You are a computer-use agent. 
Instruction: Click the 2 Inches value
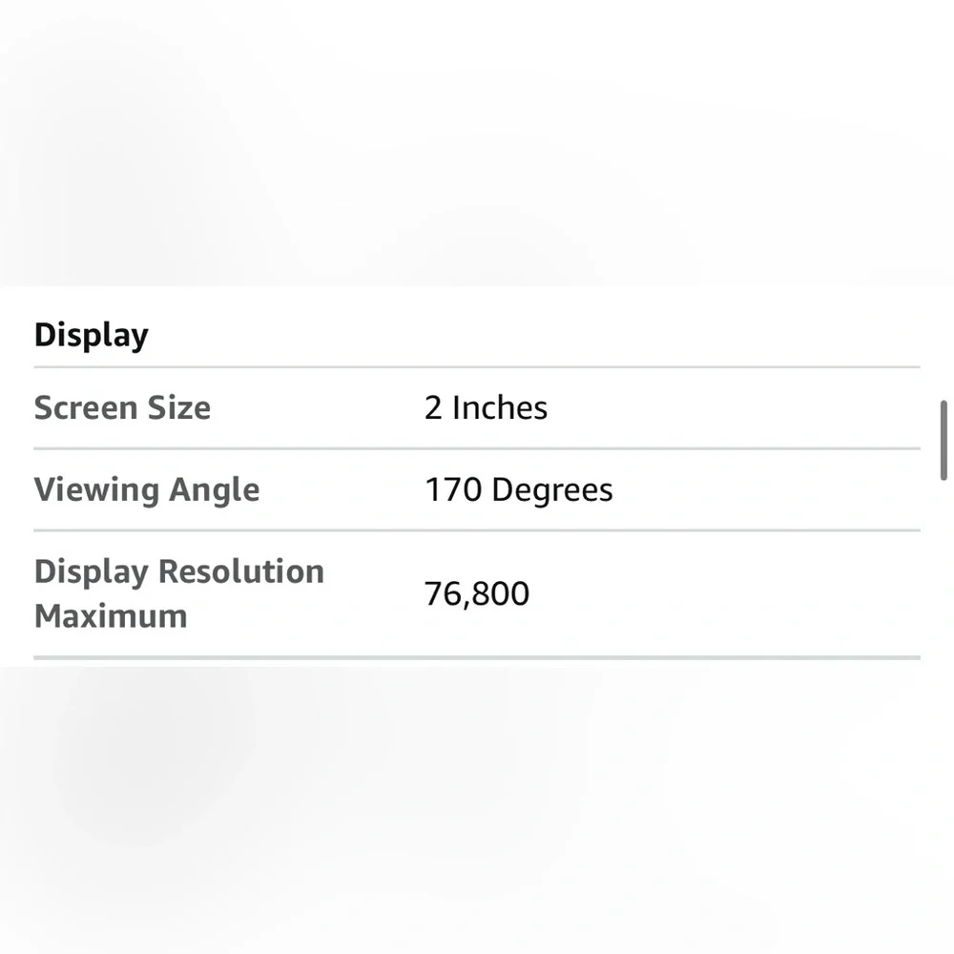[x=486, y=407]
